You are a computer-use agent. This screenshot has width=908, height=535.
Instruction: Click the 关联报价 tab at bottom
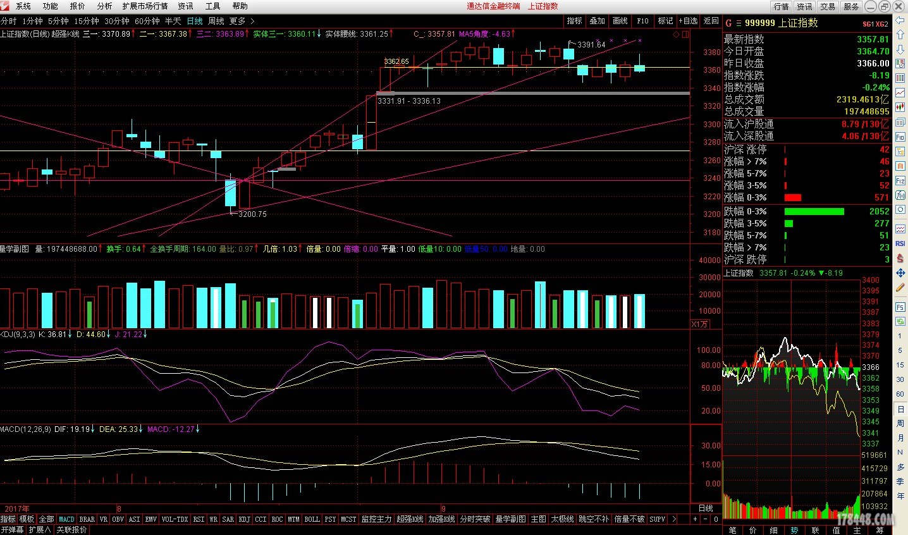[x=71, y=530]
